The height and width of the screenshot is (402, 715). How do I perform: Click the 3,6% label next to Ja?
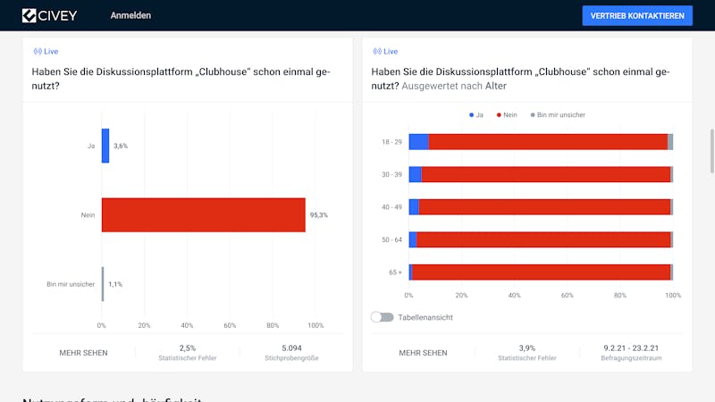[121, 146]
